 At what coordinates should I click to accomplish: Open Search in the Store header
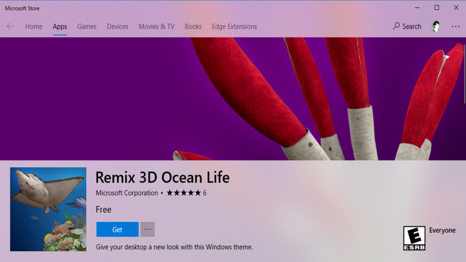click(407, 27)
